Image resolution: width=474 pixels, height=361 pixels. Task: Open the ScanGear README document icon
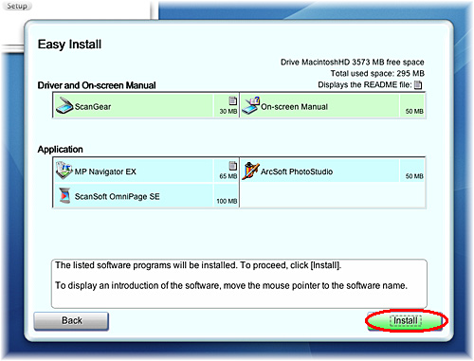click(233, 100)
